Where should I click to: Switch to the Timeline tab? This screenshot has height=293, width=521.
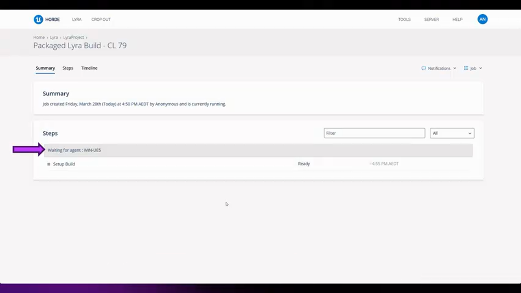89,68
